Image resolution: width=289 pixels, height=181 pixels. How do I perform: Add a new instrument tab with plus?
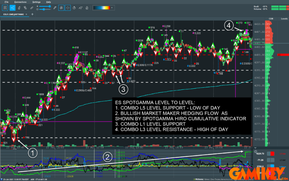[x=32, y=14]
